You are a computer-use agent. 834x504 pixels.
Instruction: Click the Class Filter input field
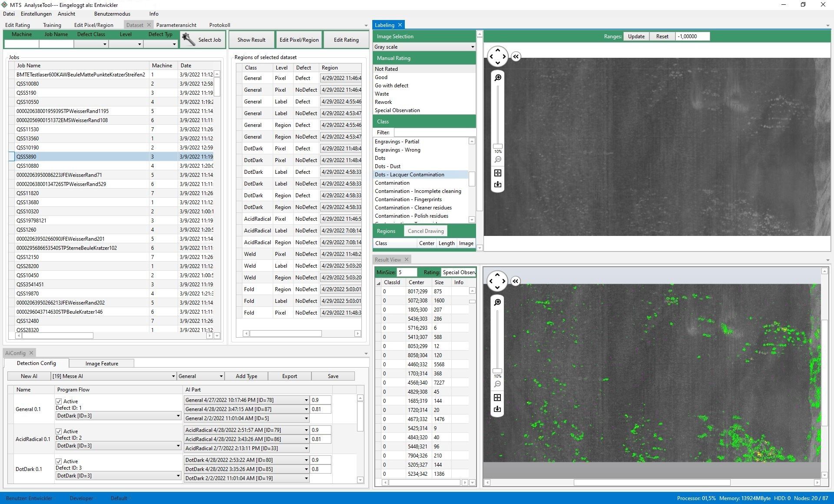point(434,133)
